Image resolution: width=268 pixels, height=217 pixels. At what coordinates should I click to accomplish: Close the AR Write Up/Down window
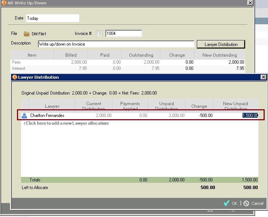point(250,3)
